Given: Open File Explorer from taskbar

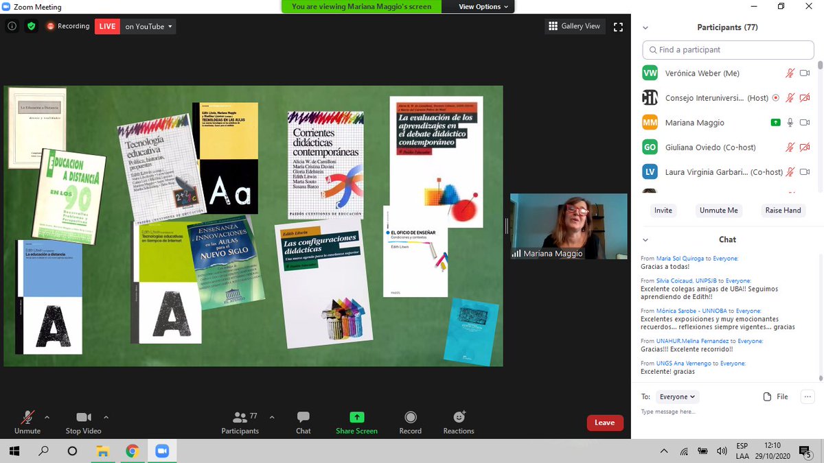Looking at the screenshot, I should click(x=102, y=451).
